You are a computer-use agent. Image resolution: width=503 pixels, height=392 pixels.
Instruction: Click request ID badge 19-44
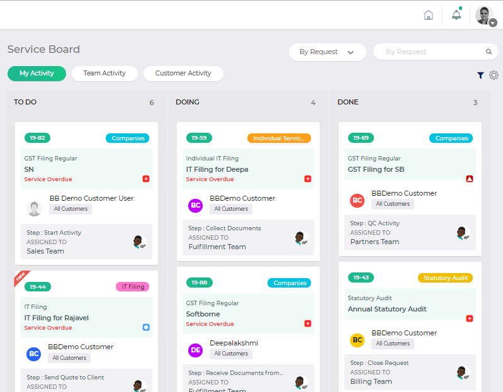point(38,287)
